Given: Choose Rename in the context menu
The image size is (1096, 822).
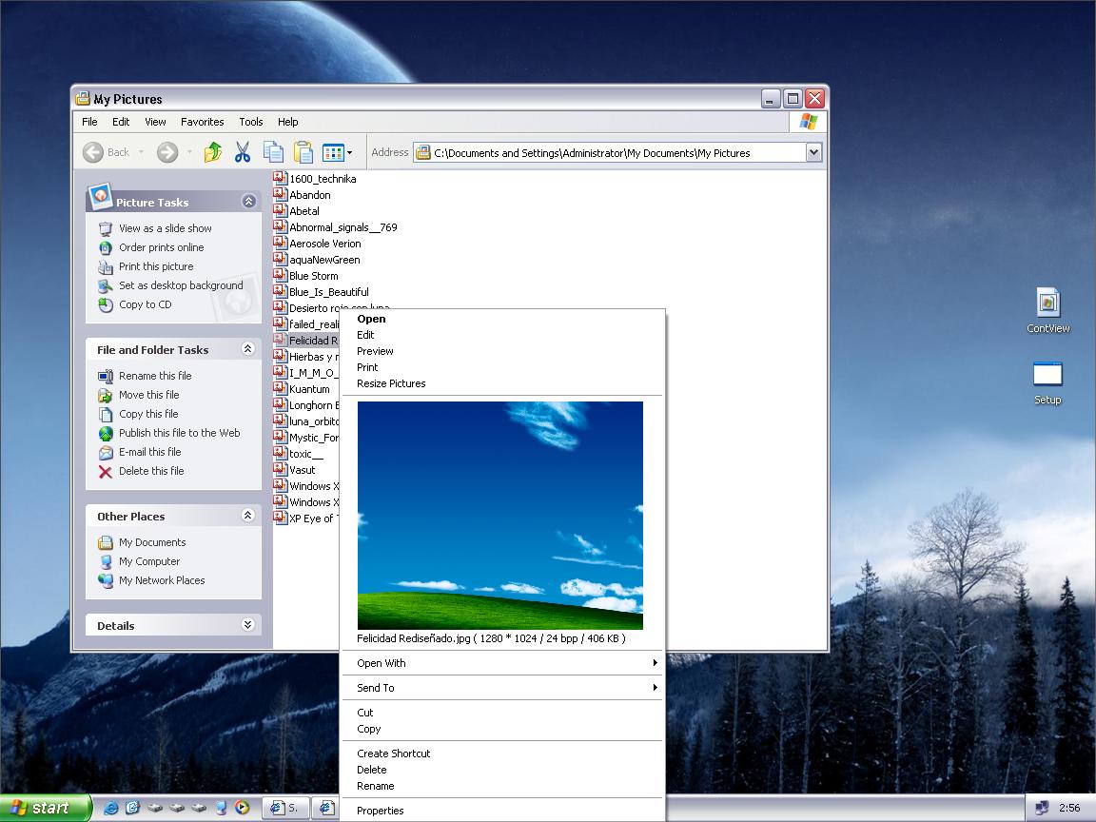Looking at the screenshot, I should pos(501,786).
